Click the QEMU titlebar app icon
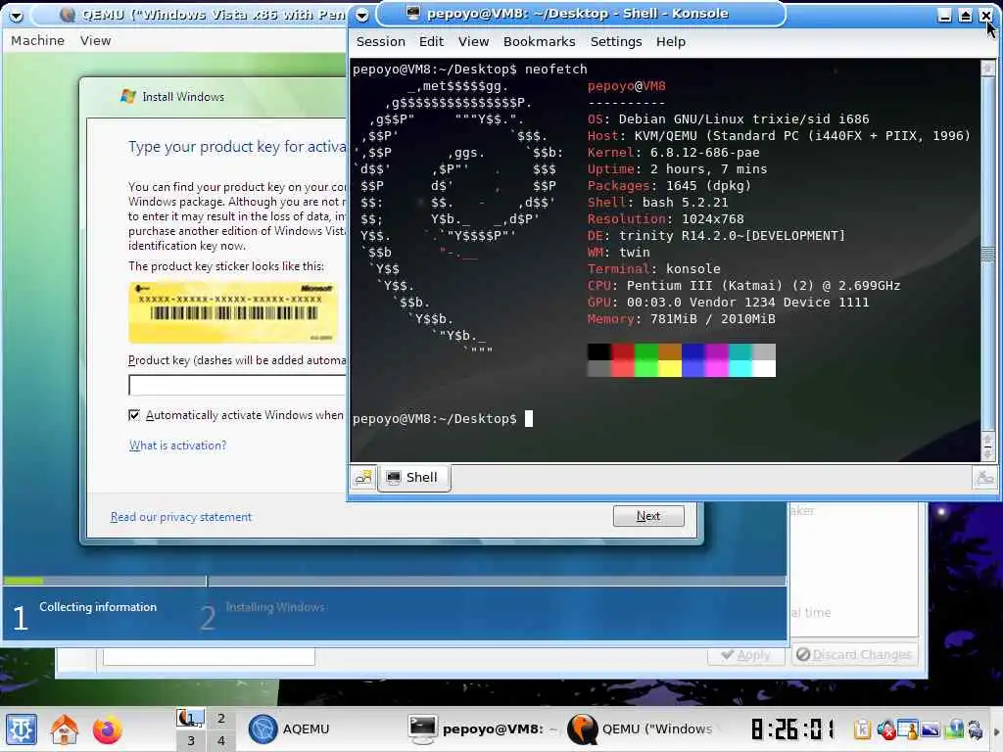The height and width of the screenshot is (752, 1003). (68, 15)
